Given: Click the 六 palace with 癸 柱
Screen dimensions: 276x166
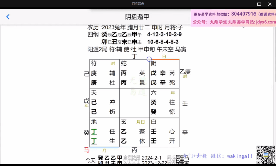Looking at the screenshot, I should coord(164,103).
